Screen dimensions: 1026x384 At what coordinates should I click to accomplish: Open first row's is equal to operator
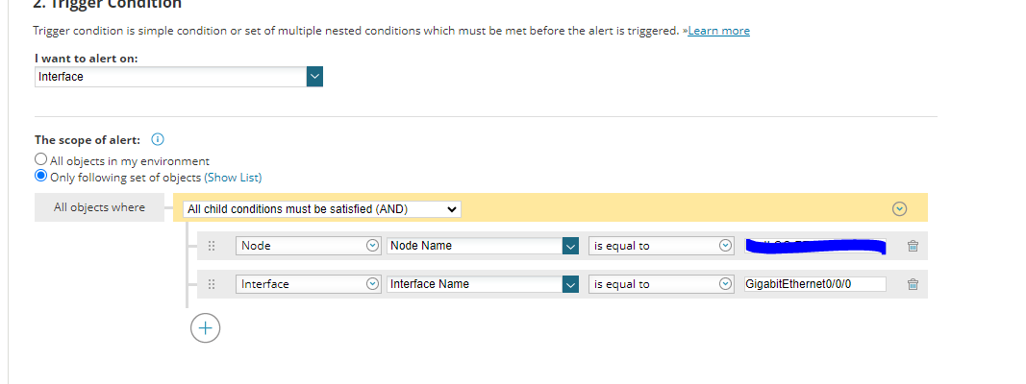tap(725, 246)
